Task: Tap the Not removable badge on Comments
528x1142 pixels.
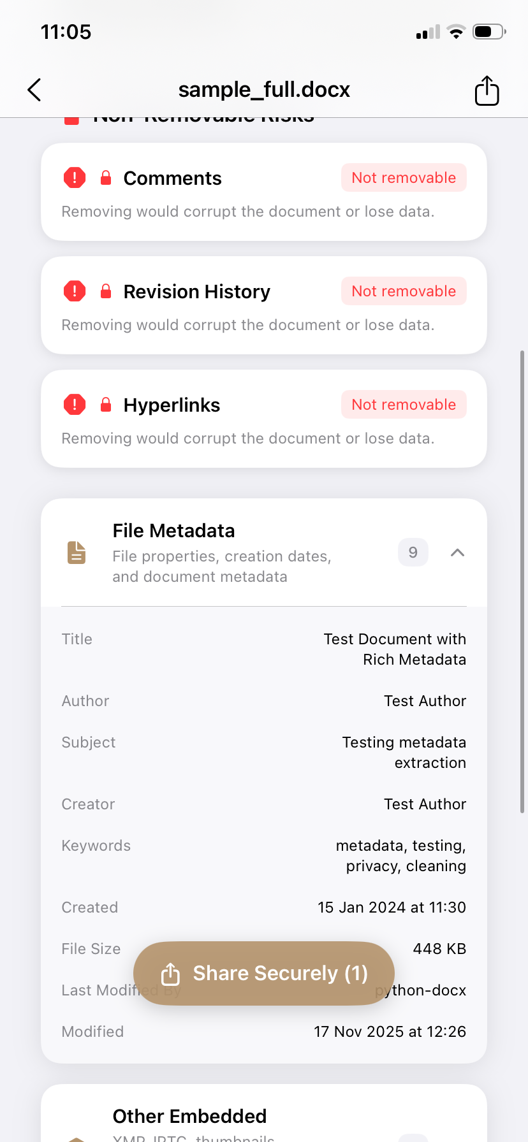Action: point(403,178)
